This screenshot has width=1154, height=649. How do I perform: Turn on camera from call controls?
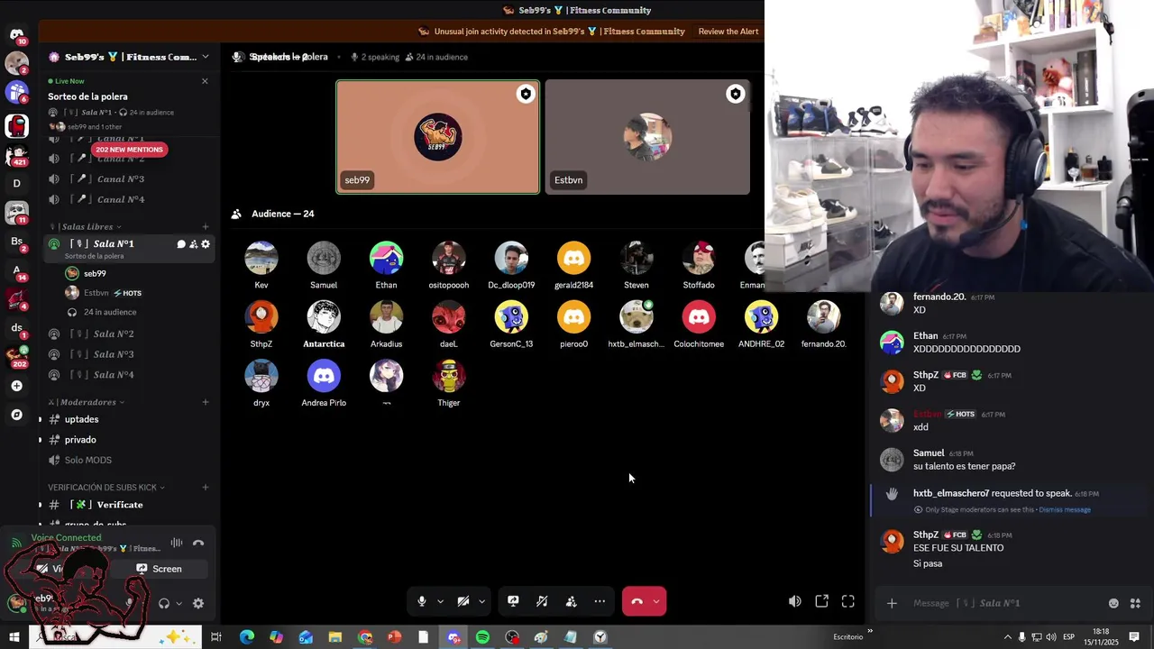(x=463, y=601)
